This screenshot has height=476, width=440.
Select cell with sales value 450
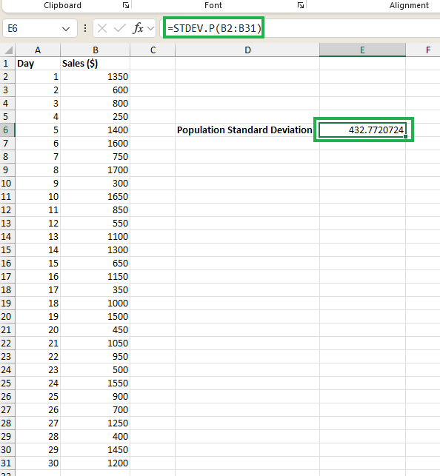pos(96,330)
